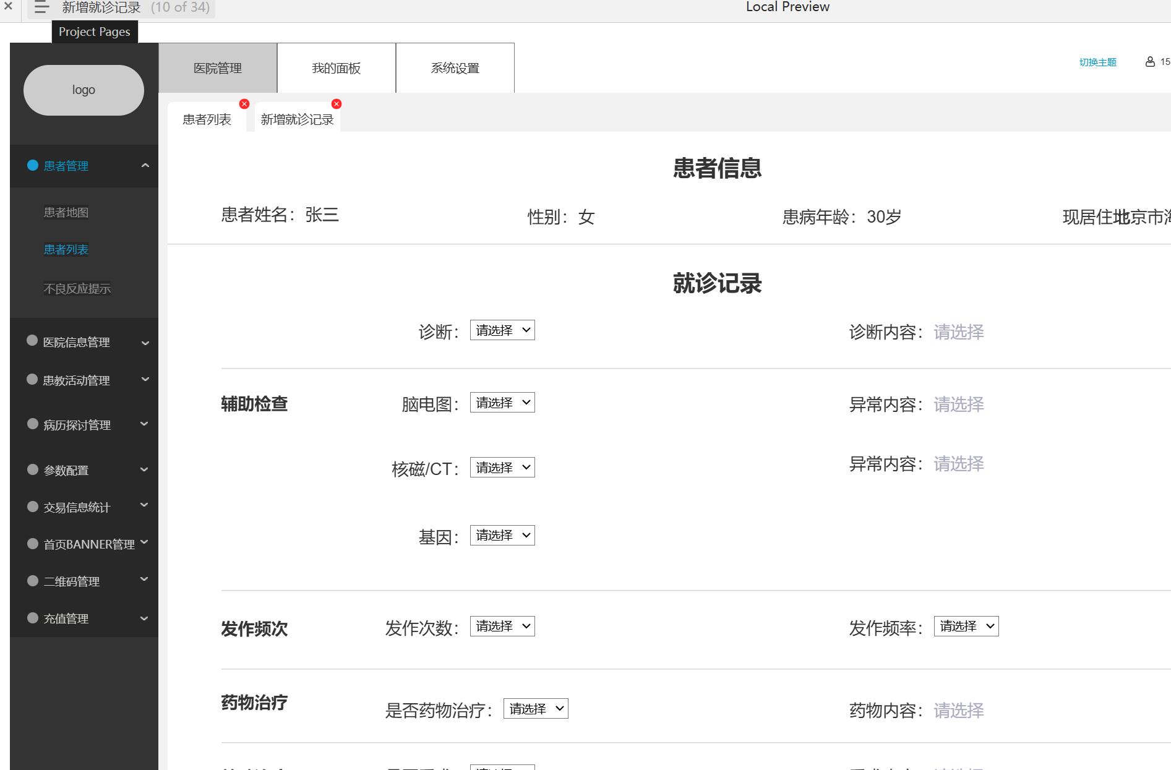Click the 患者信息 heading
Viewport: 1171px width, 770px height.
click(x=718, y=168)
